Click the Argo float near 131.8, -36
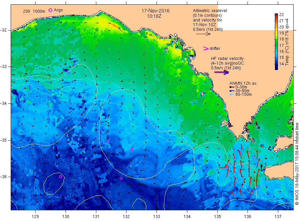The image size is (301, 221). click(121, 178)
